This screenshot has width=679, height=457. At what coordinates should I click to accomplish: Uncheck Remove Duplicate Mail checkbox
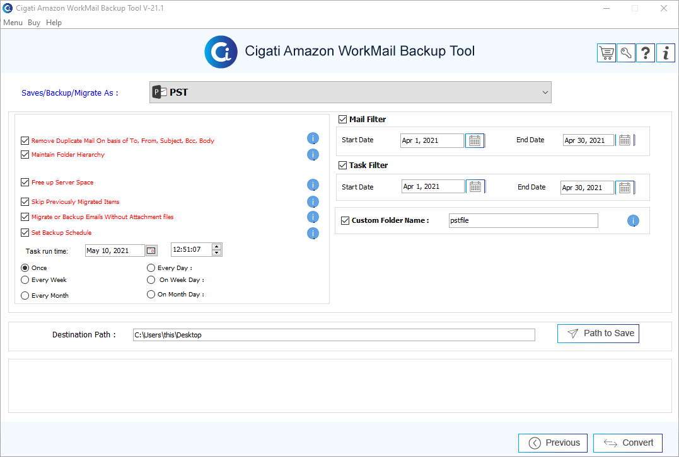tap(25, 140)
